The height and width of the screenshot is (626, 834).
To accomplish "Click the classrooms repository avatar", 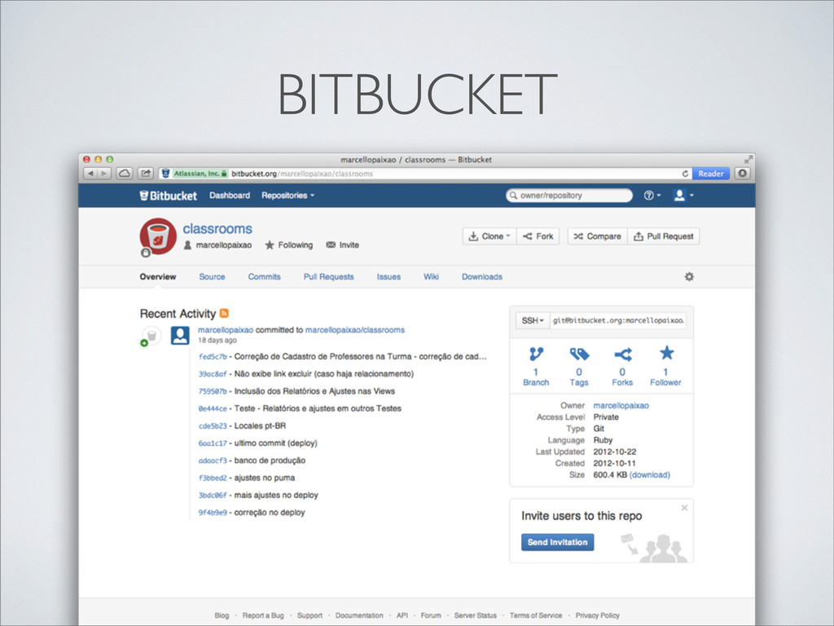I will [x=158, y=236].
